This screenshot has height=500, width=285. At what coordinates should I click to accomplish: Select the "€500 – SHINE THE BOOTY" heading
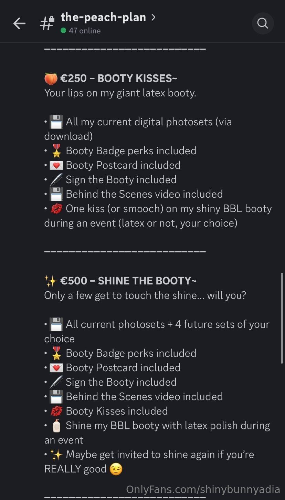pos(128,281)
